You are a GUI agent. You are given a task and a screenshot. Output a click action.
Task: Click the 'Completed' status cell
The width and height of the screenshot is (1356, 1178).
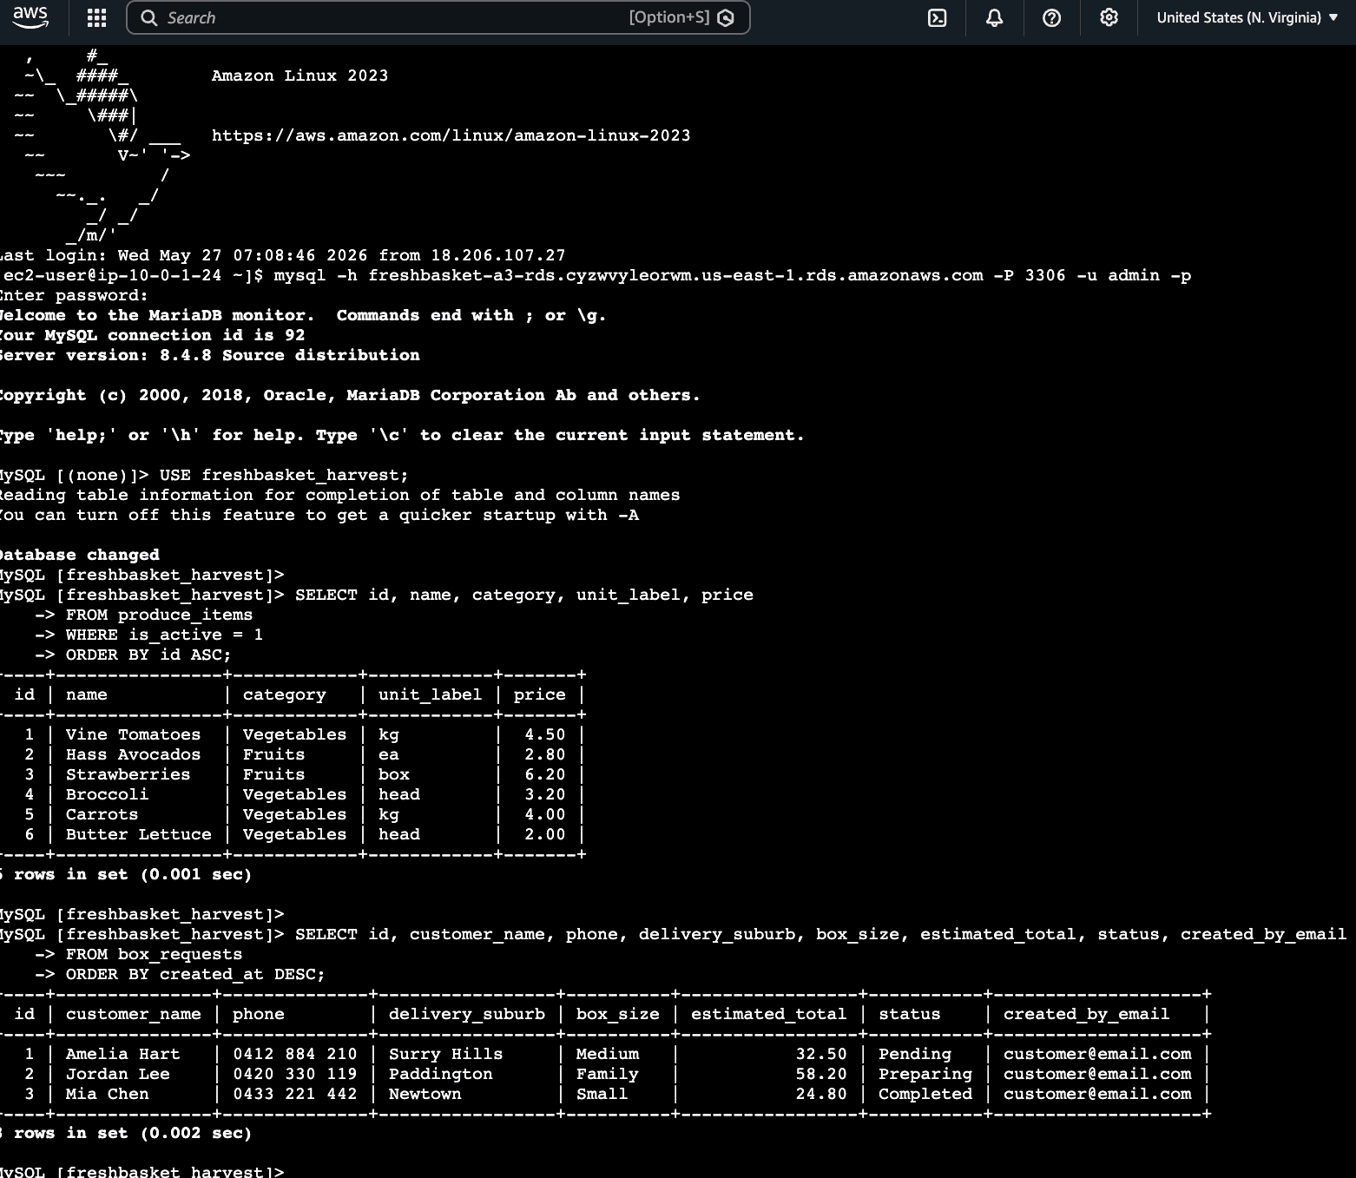925,1094
